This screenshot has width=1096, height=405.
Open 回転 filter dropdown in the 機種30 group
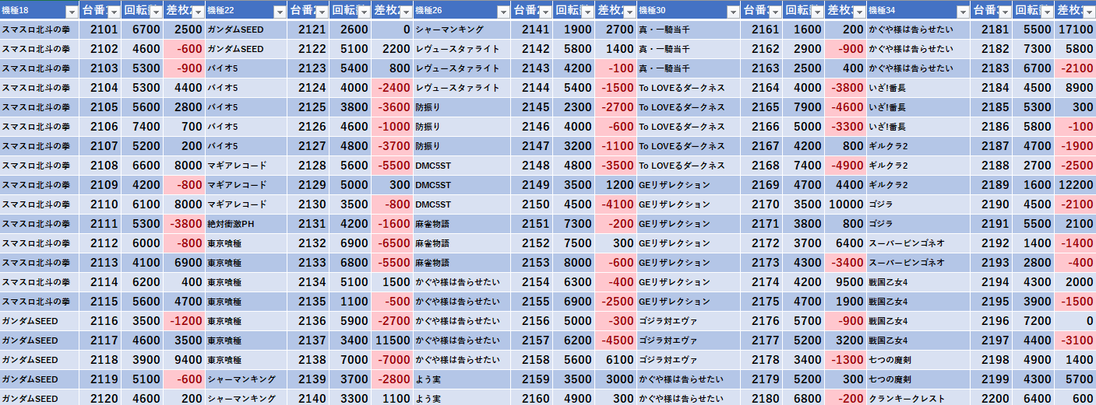(816, 12)
